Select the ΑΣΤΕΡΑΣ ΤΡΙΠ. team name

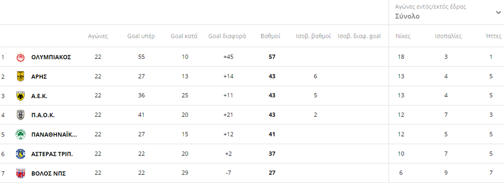click(x=52, y=154)
